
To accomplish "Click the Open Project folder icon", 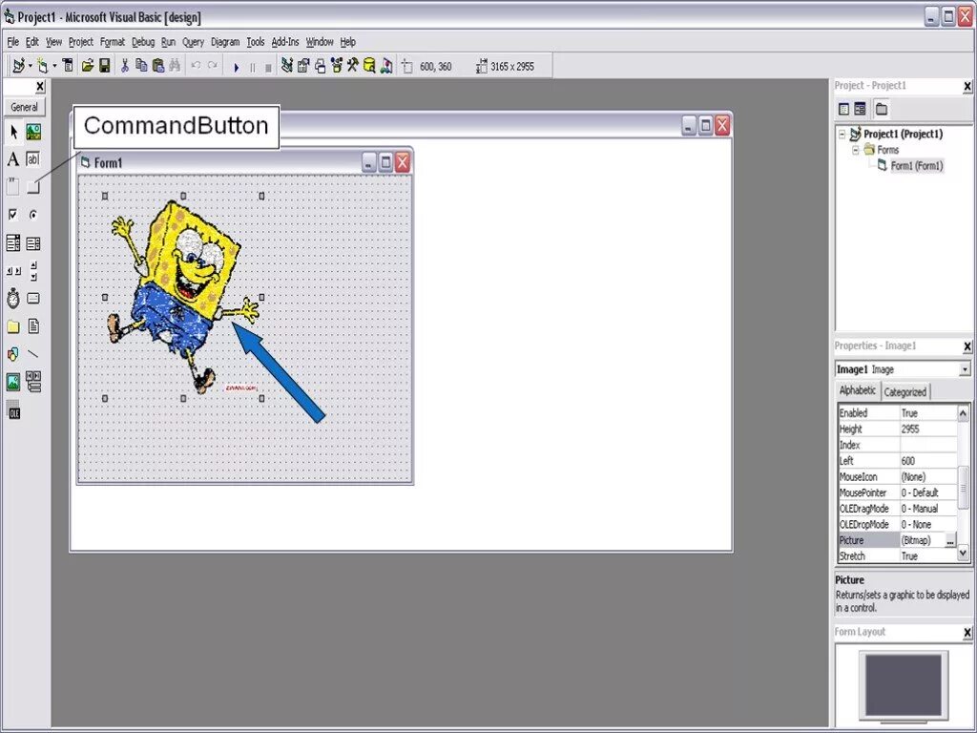I will click(x=88, y=66).
